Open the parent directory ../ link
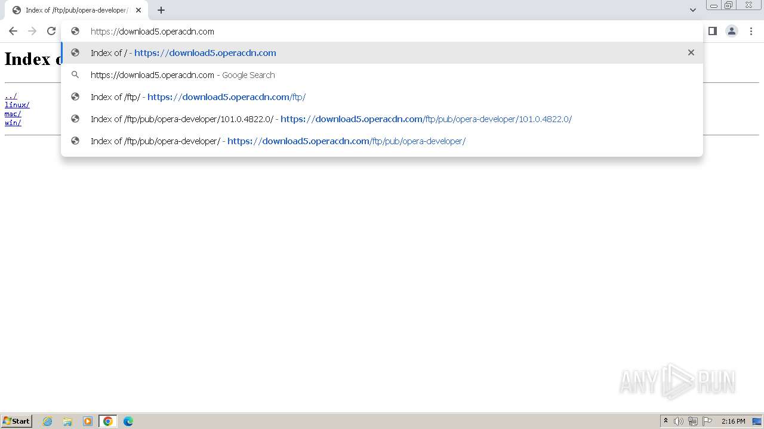The image size is (764, 429). click(11, 96)
